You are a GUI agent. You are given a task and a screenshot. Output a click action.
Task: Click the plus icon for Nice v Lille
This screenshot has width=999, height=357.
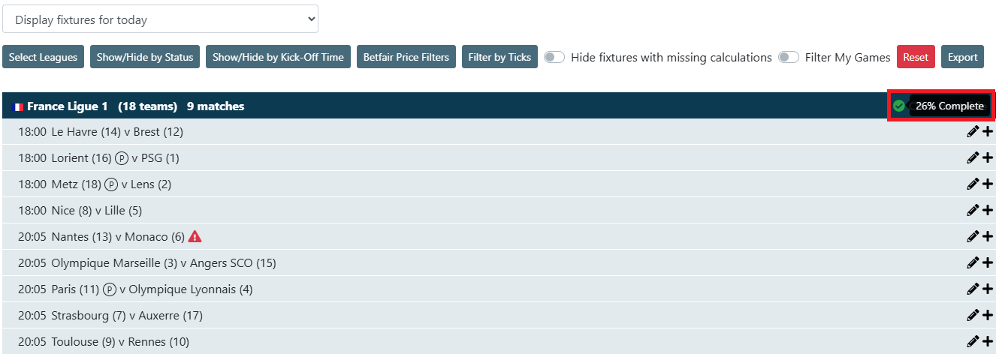988,211
